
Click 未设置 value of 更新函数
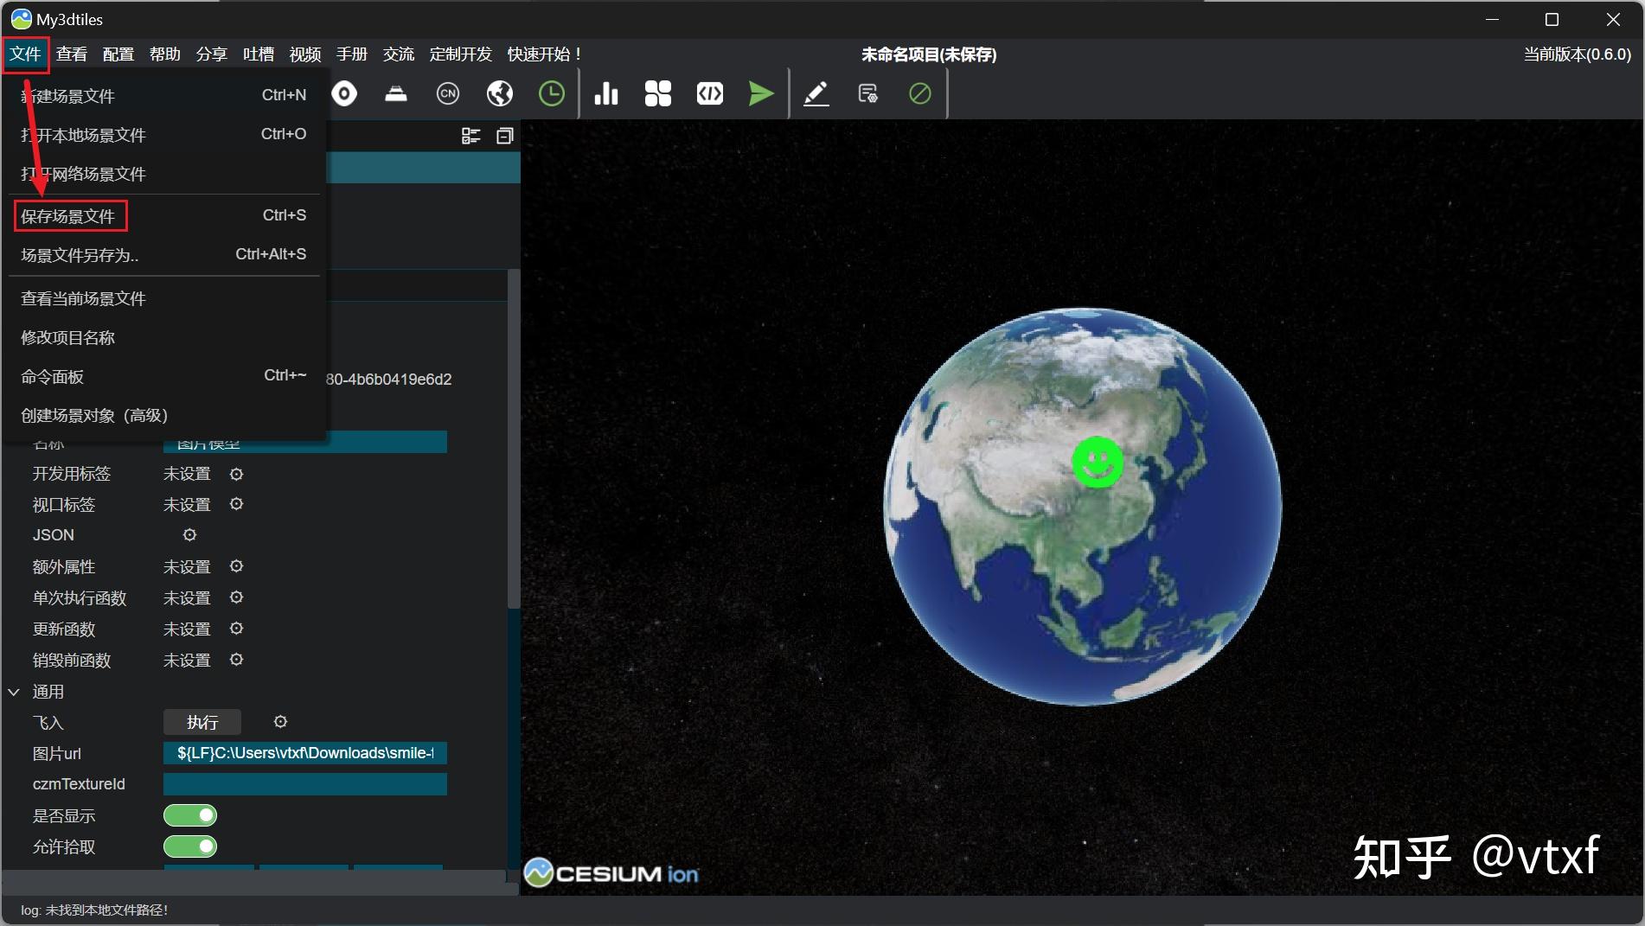pos(187,629)
